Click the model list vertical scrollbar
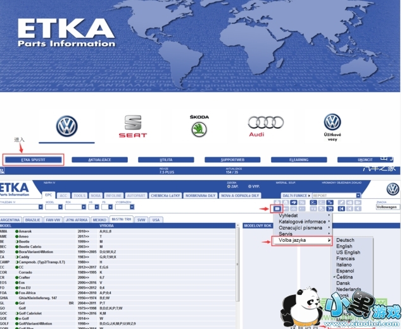The width and height of the screenshot is (402, 329). click(237, 265)
